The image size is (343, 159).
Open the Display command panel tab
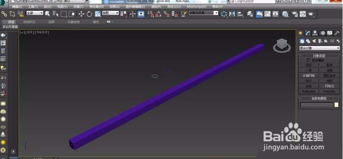tap(329, 33)
